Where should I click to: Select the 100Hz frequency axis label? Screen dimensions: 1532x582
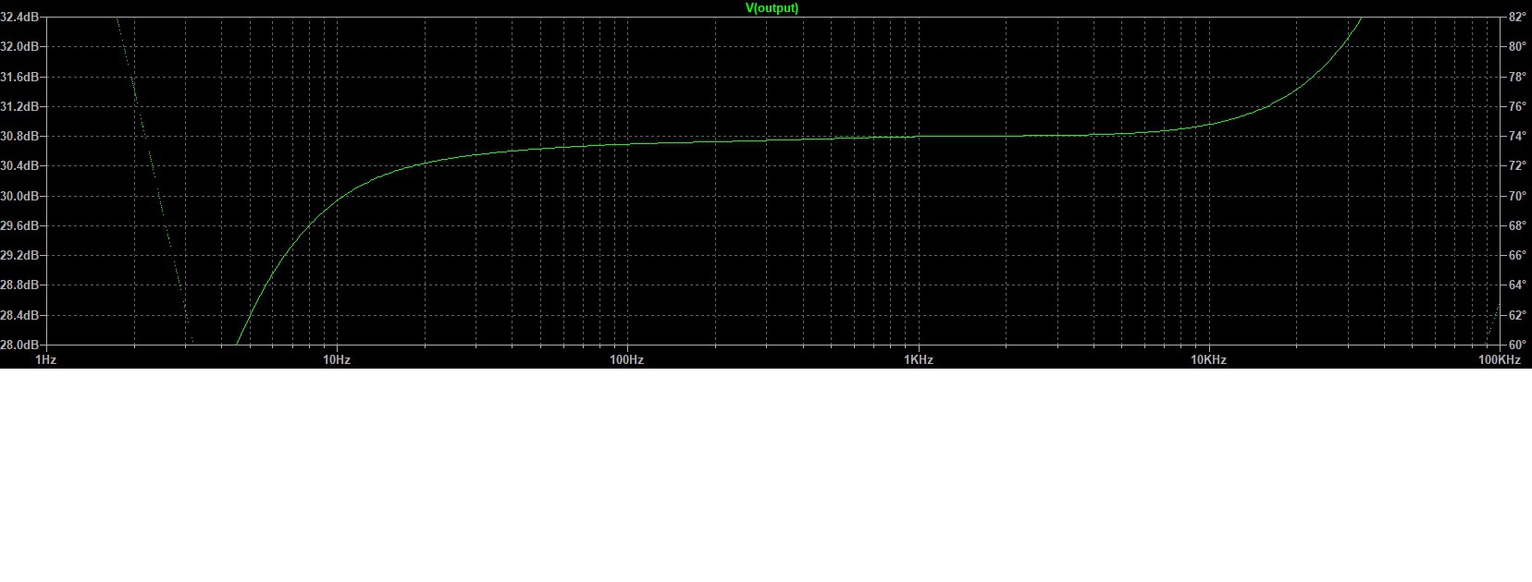[x=626, y=359]
